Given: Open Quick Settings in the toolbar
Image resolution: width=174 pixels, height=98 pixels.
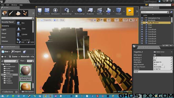Looking at the screenshot, I should [67, 11].
